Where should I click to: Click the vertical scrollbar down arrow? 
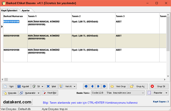coord(168,76)
